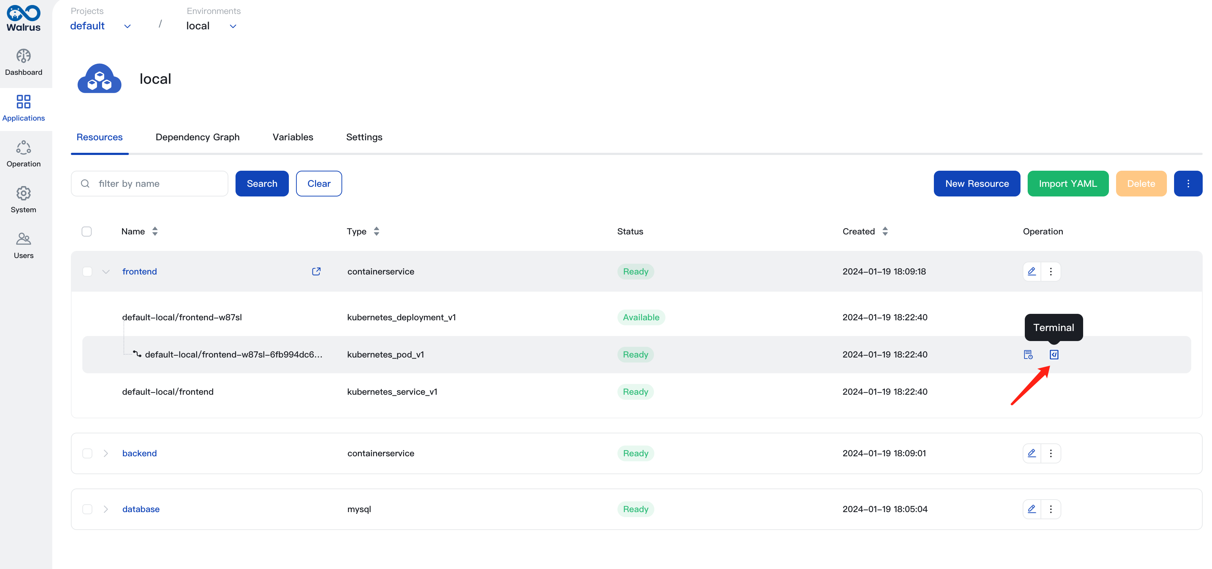Edit the backend resource
Screen dimensions: 1212x569
[x=1032, y=453]
